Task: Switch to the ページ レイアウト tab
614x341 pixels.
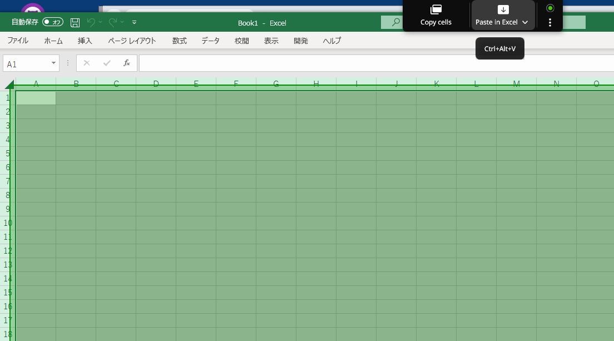Action: click(132, 40)
